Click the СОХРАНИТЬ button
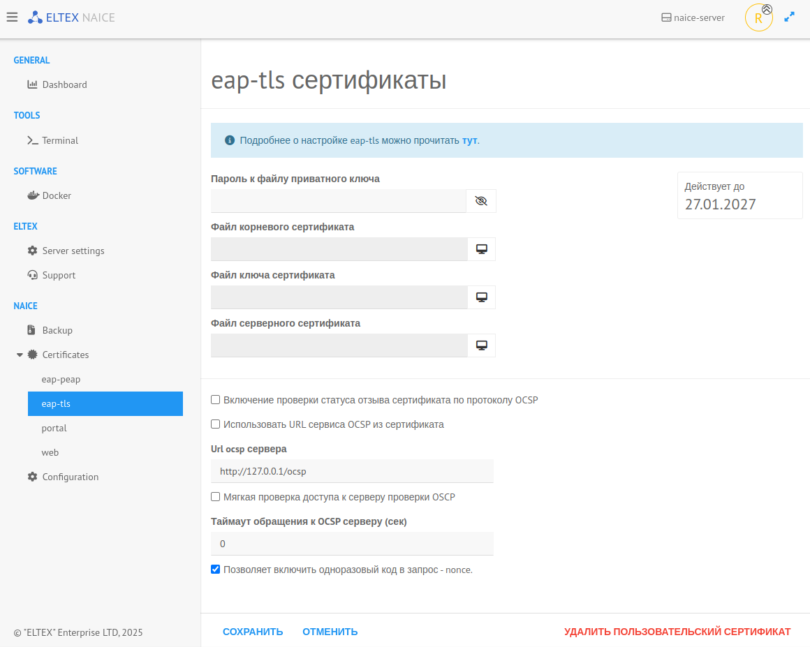 tap(253, 632)
